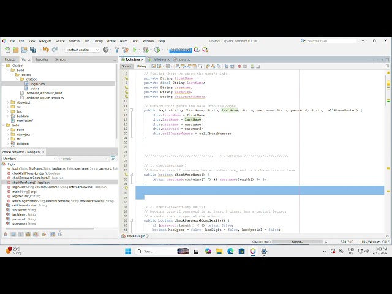This screenshot has width=392, height=294.
Task: Cancel the running Chatbot task in status bar
Action: [x=326, y=242]
